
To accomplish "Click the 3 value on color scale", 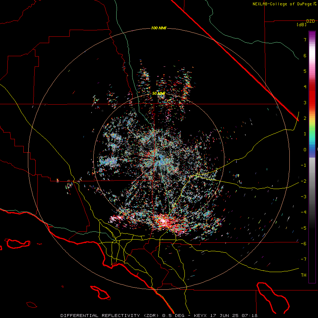I will [x=305, y=102].
